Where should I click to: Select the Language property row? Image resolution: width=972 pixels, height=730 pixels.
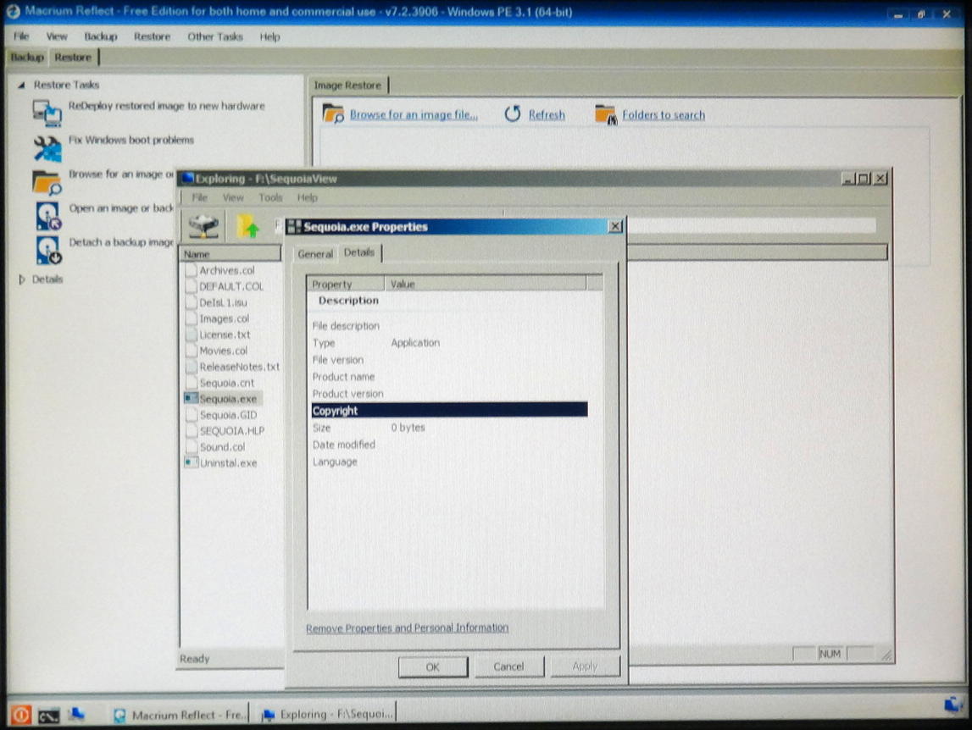coord(449,462)
